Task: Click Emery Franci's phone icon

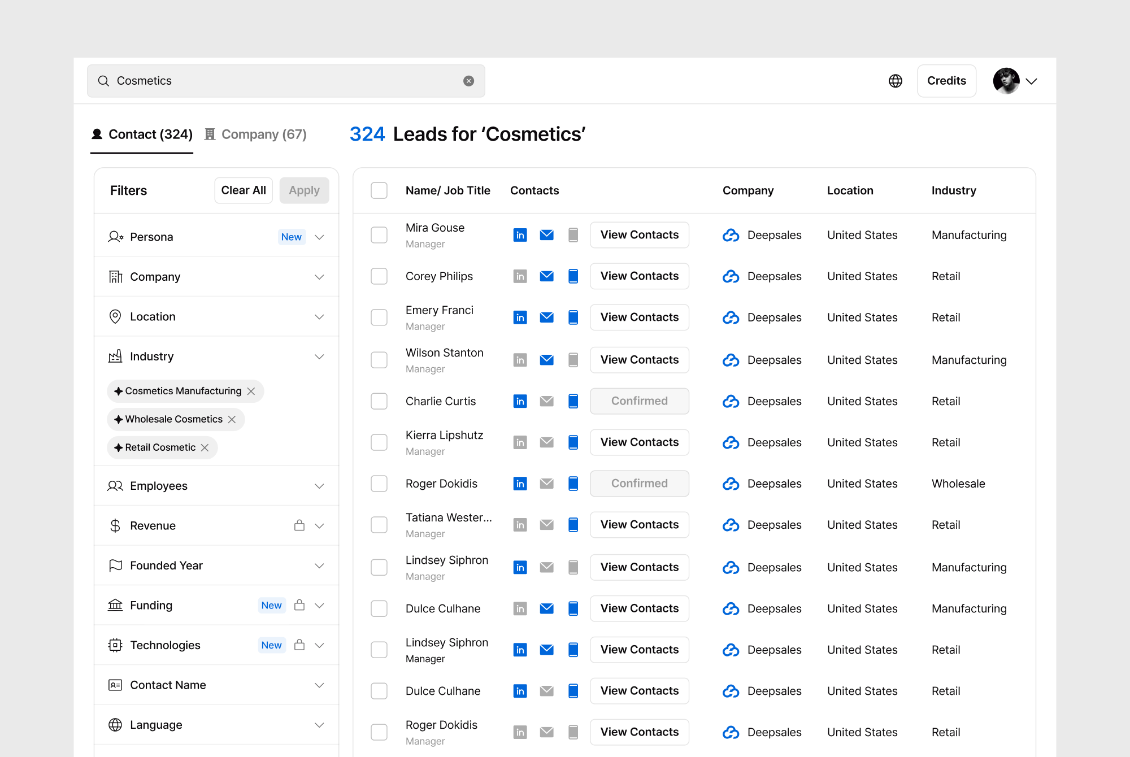Action: [x=573, y=317]
